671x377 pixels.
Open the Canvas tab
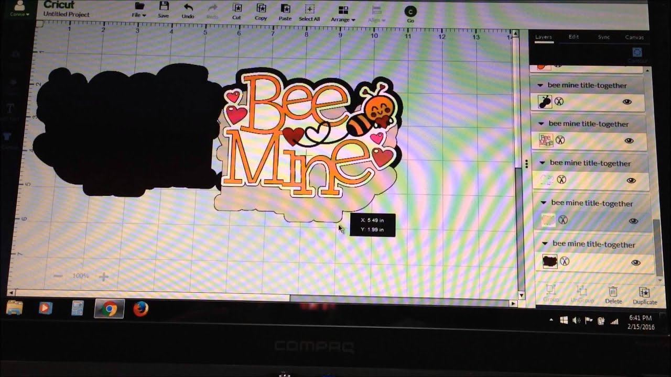click(x=635, y=38)
